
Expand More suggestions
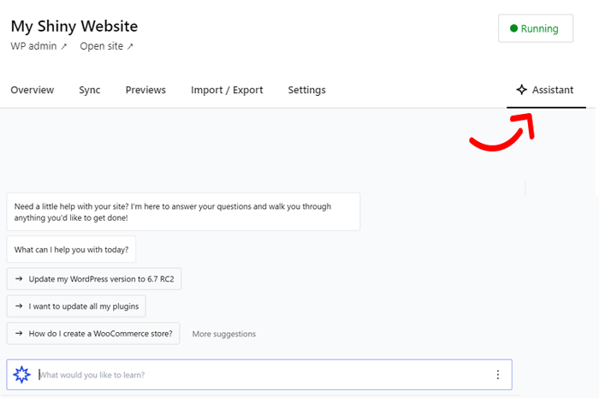click(x=223, y=334)
